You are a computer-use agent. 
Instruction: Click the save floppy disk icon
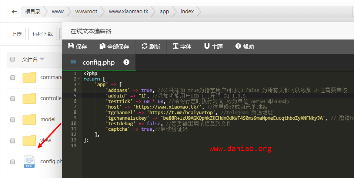click(x=71, y=46)
